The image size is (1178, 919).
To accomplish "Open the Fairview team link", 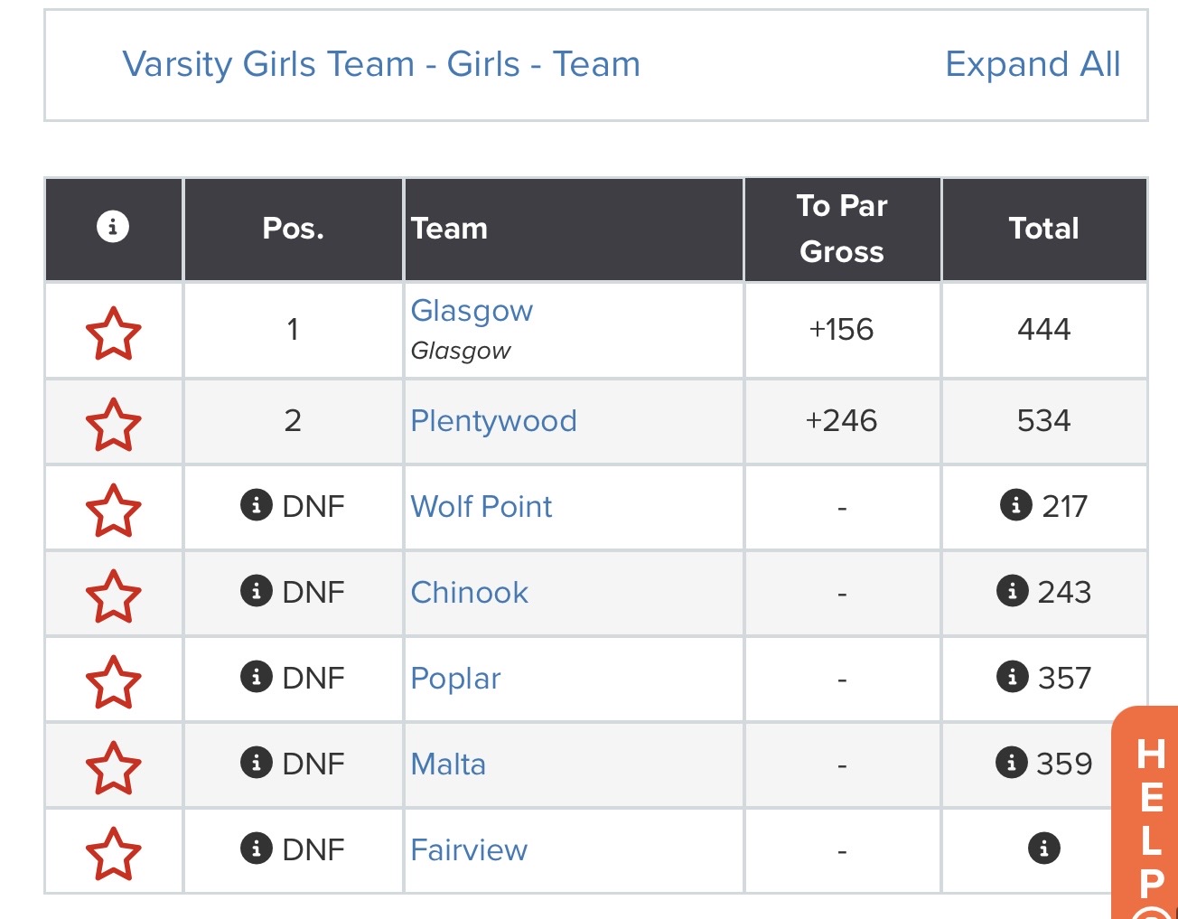I will coord(469,850).
